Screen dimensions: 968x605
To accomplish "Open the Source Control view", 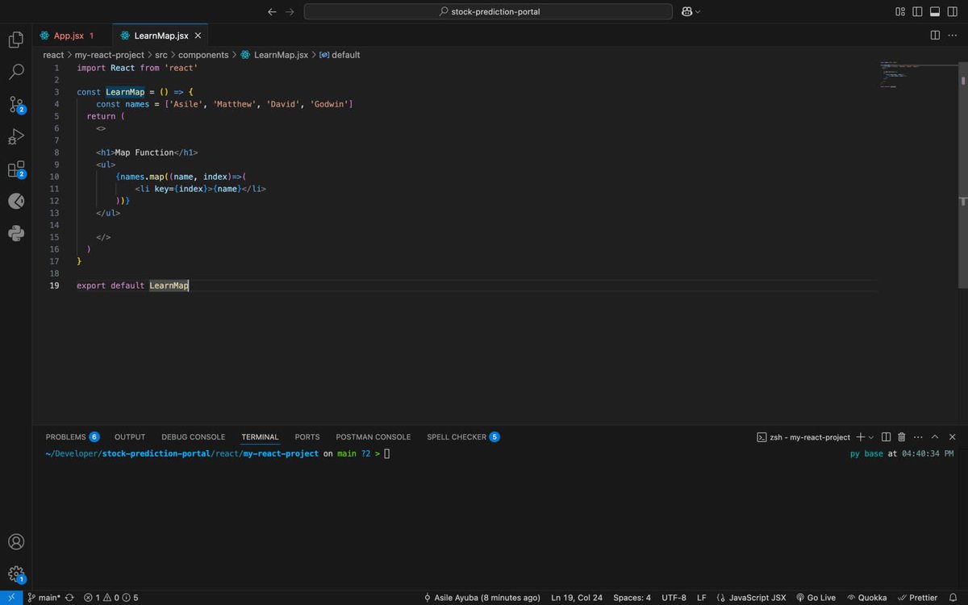I will click(16, 104).
